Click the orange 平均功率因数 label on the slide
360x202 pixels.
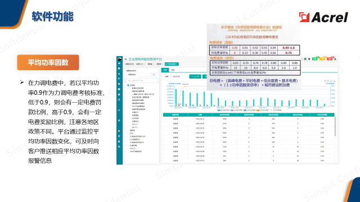pyautogui.click(x=48, y=62)
